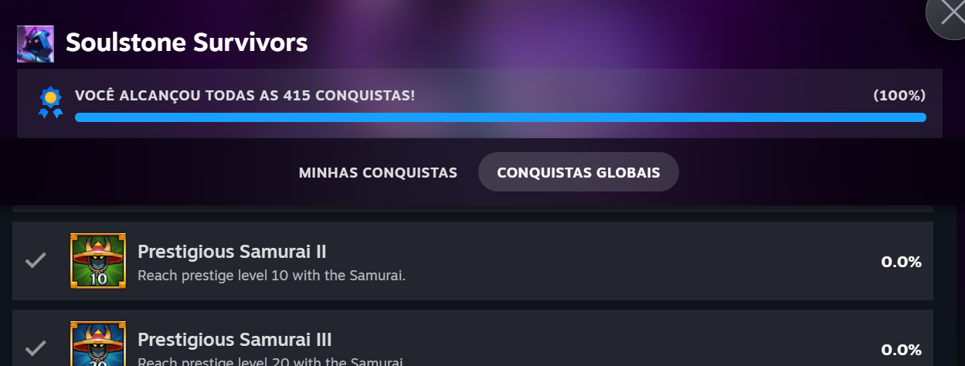Open the Prestigious Samurai II achievement icon
Image resolution: width=965 pixels, height=366 pixels.
tap(98, 261)
